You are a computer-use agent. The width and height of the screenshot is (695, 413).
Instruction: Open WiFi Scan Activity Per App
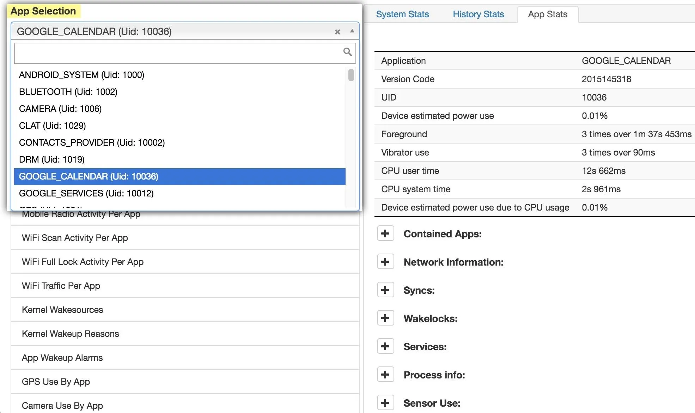(x=185, y=238)
